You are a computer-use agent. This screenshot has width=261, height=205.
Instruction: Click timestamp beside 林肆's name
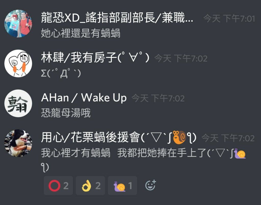(181, 58)
